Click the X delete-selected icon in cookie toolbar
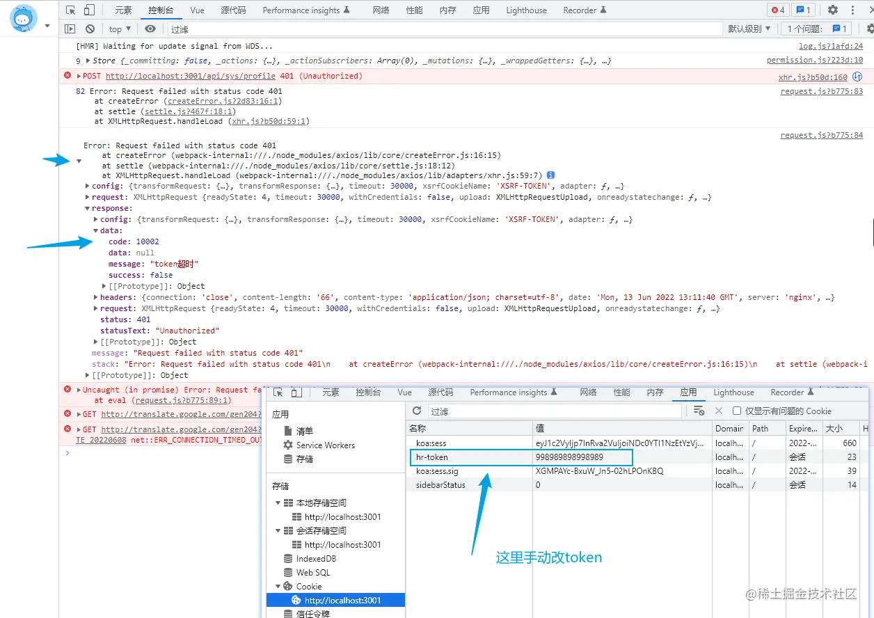874x618 pixels. [x=719, y=411]
